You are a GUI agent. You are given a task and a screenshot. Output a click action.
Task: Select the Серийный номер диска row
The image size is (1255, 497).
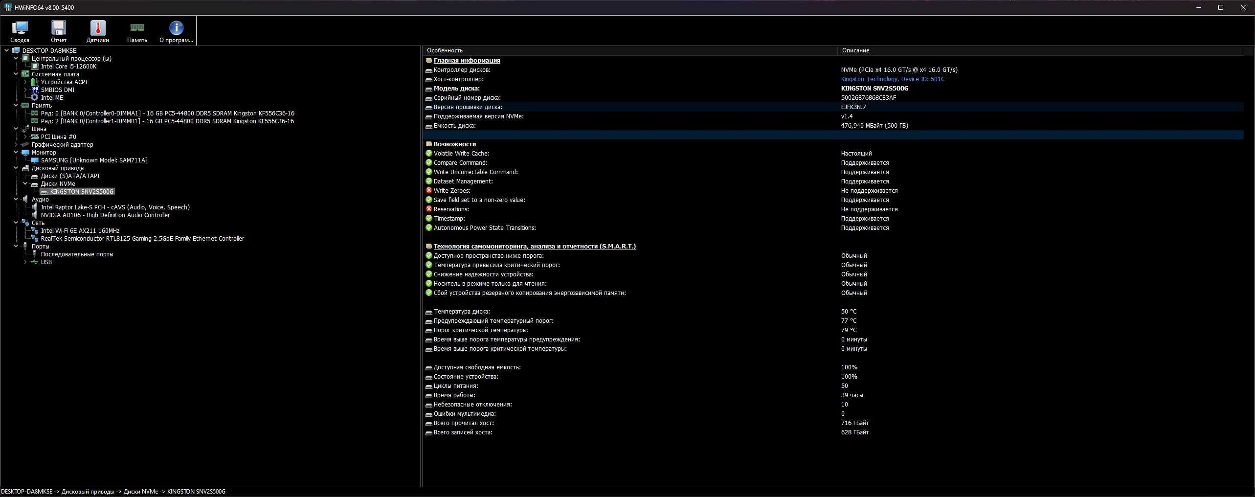(833, 97)
